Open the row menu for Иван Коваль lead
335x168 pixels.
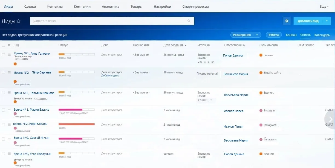pos(9,125)
